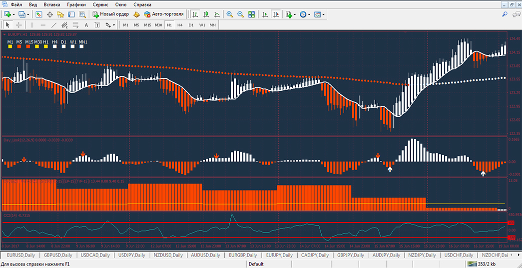Open the Data Window icon
The width and height of the screenshot is (522, 268).
[50, 14]
